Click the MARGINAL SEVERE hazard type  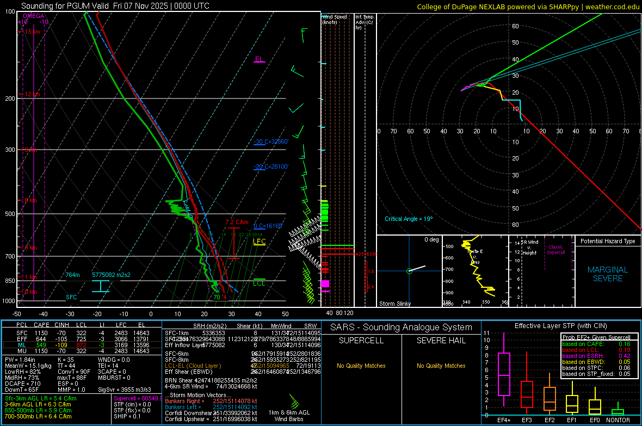coord(608,274)
